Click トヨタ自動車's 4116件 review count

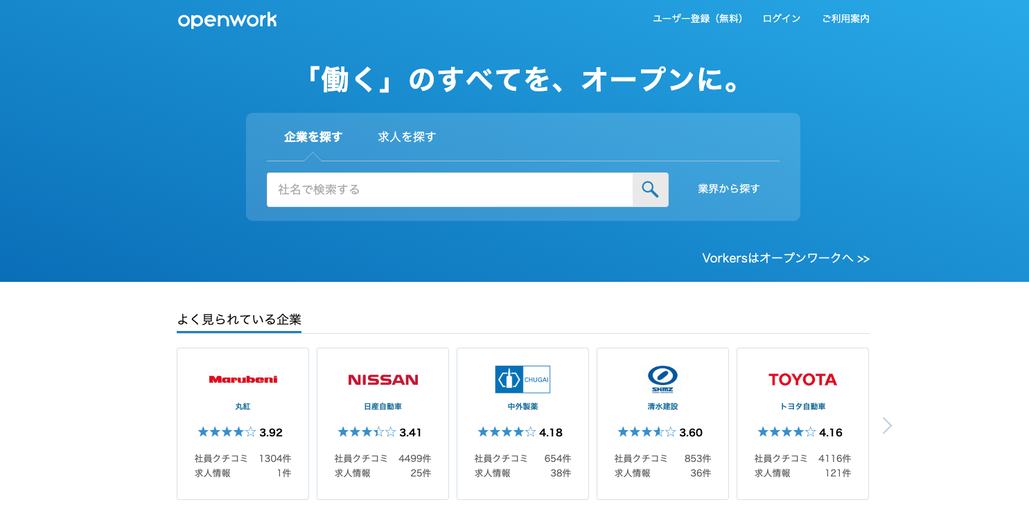click(835, 458)
